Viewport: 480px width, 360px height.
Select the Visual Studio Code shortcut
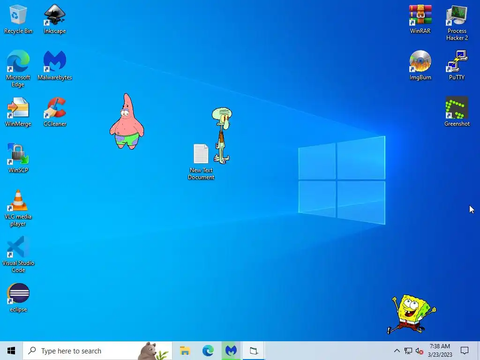tap(18, 254)
